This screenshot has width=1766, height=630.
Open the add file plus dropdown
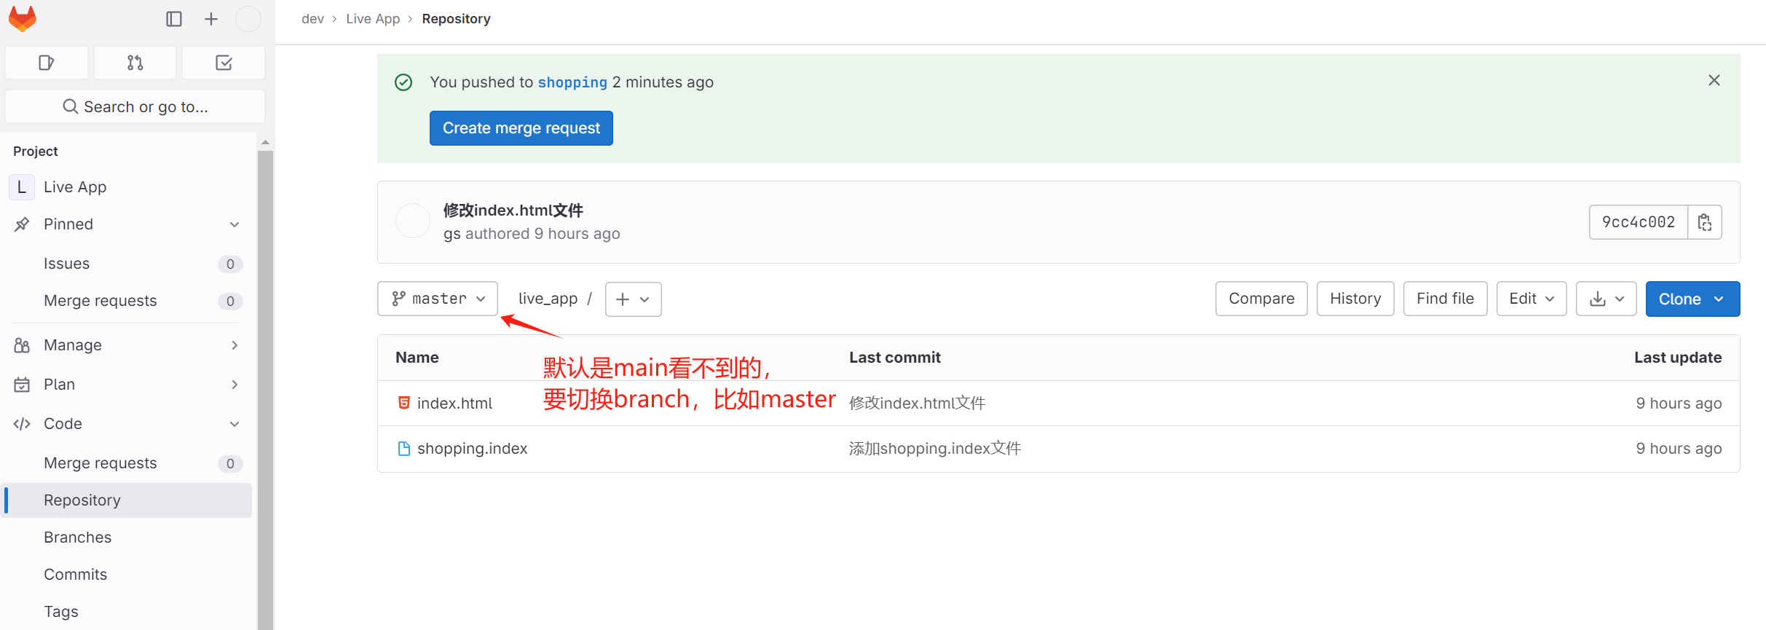click(x=633, y=299)
